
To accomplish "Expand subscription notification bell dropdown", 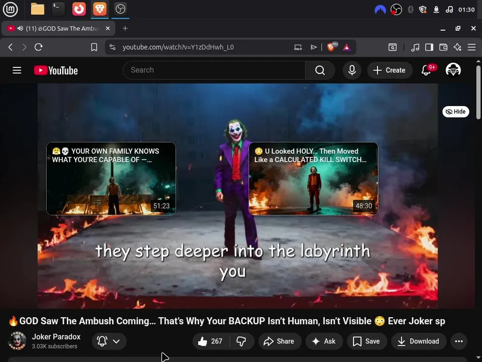I will 109,341.
